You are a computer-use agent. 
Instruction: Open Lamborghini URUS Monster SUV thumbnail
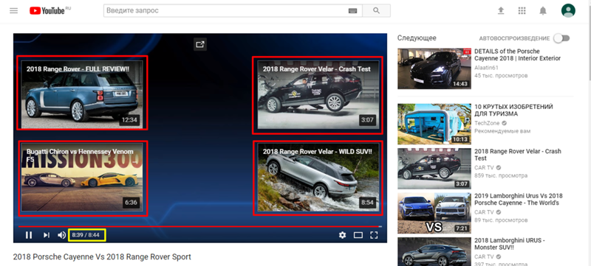coord(434,252)
